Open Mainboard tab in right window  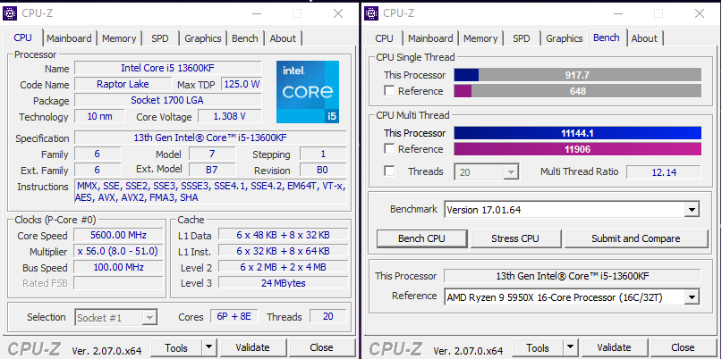tap(430, 38)
